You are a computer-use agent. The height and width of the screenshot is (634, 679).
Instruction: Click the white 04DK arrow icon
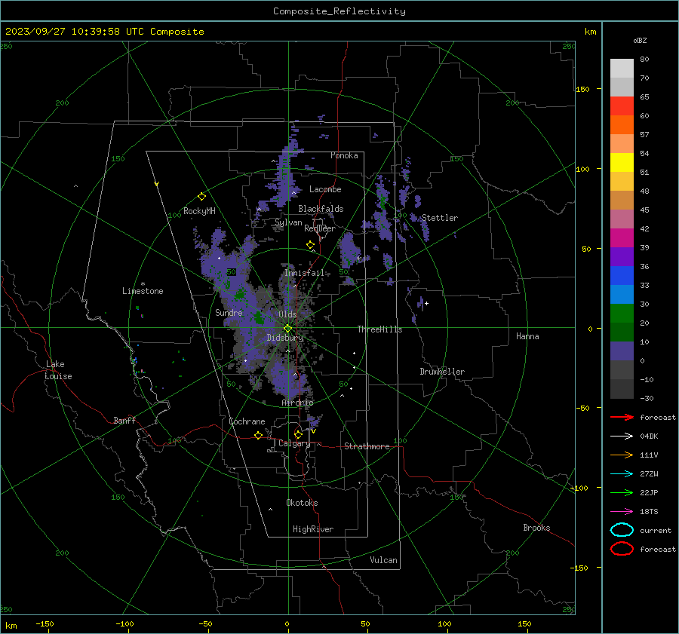tap(622, 436)
